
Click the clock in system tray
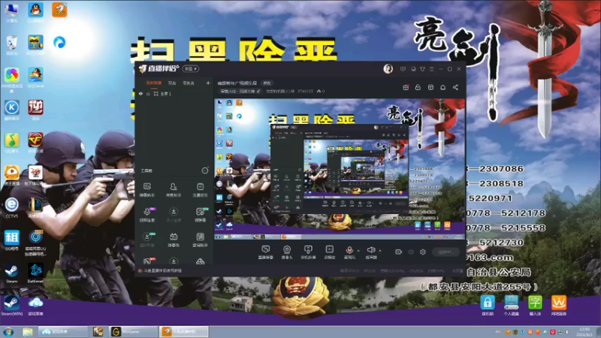584,332
